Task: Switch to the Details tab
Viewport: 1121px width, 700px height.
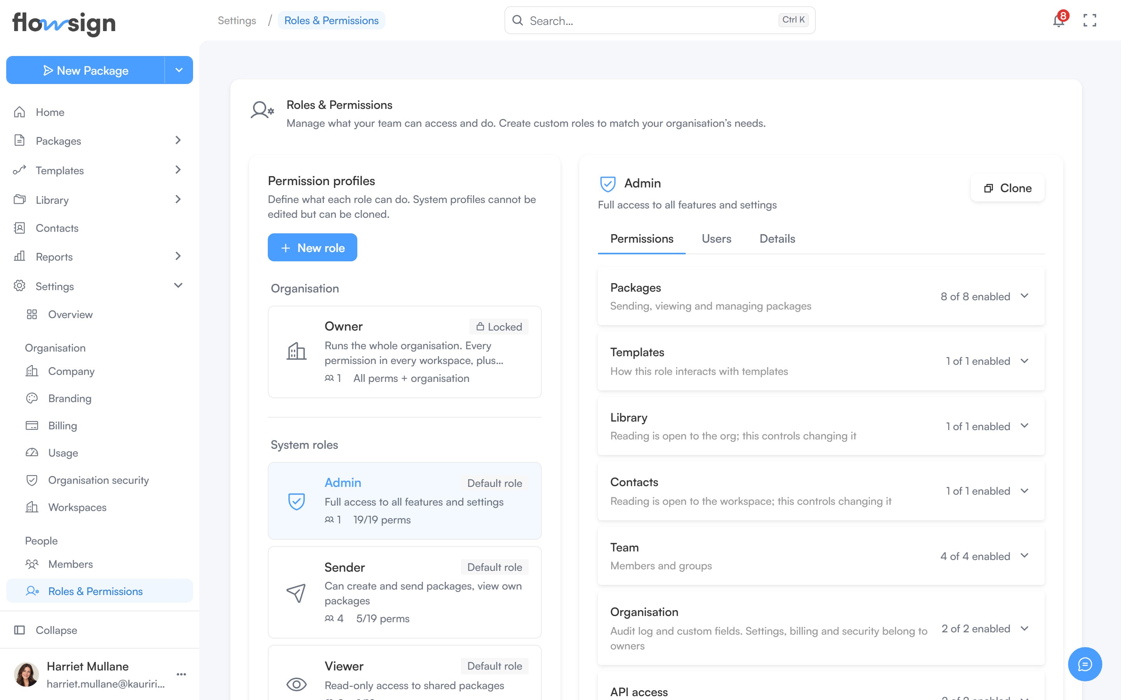Action: click(777, 239)
